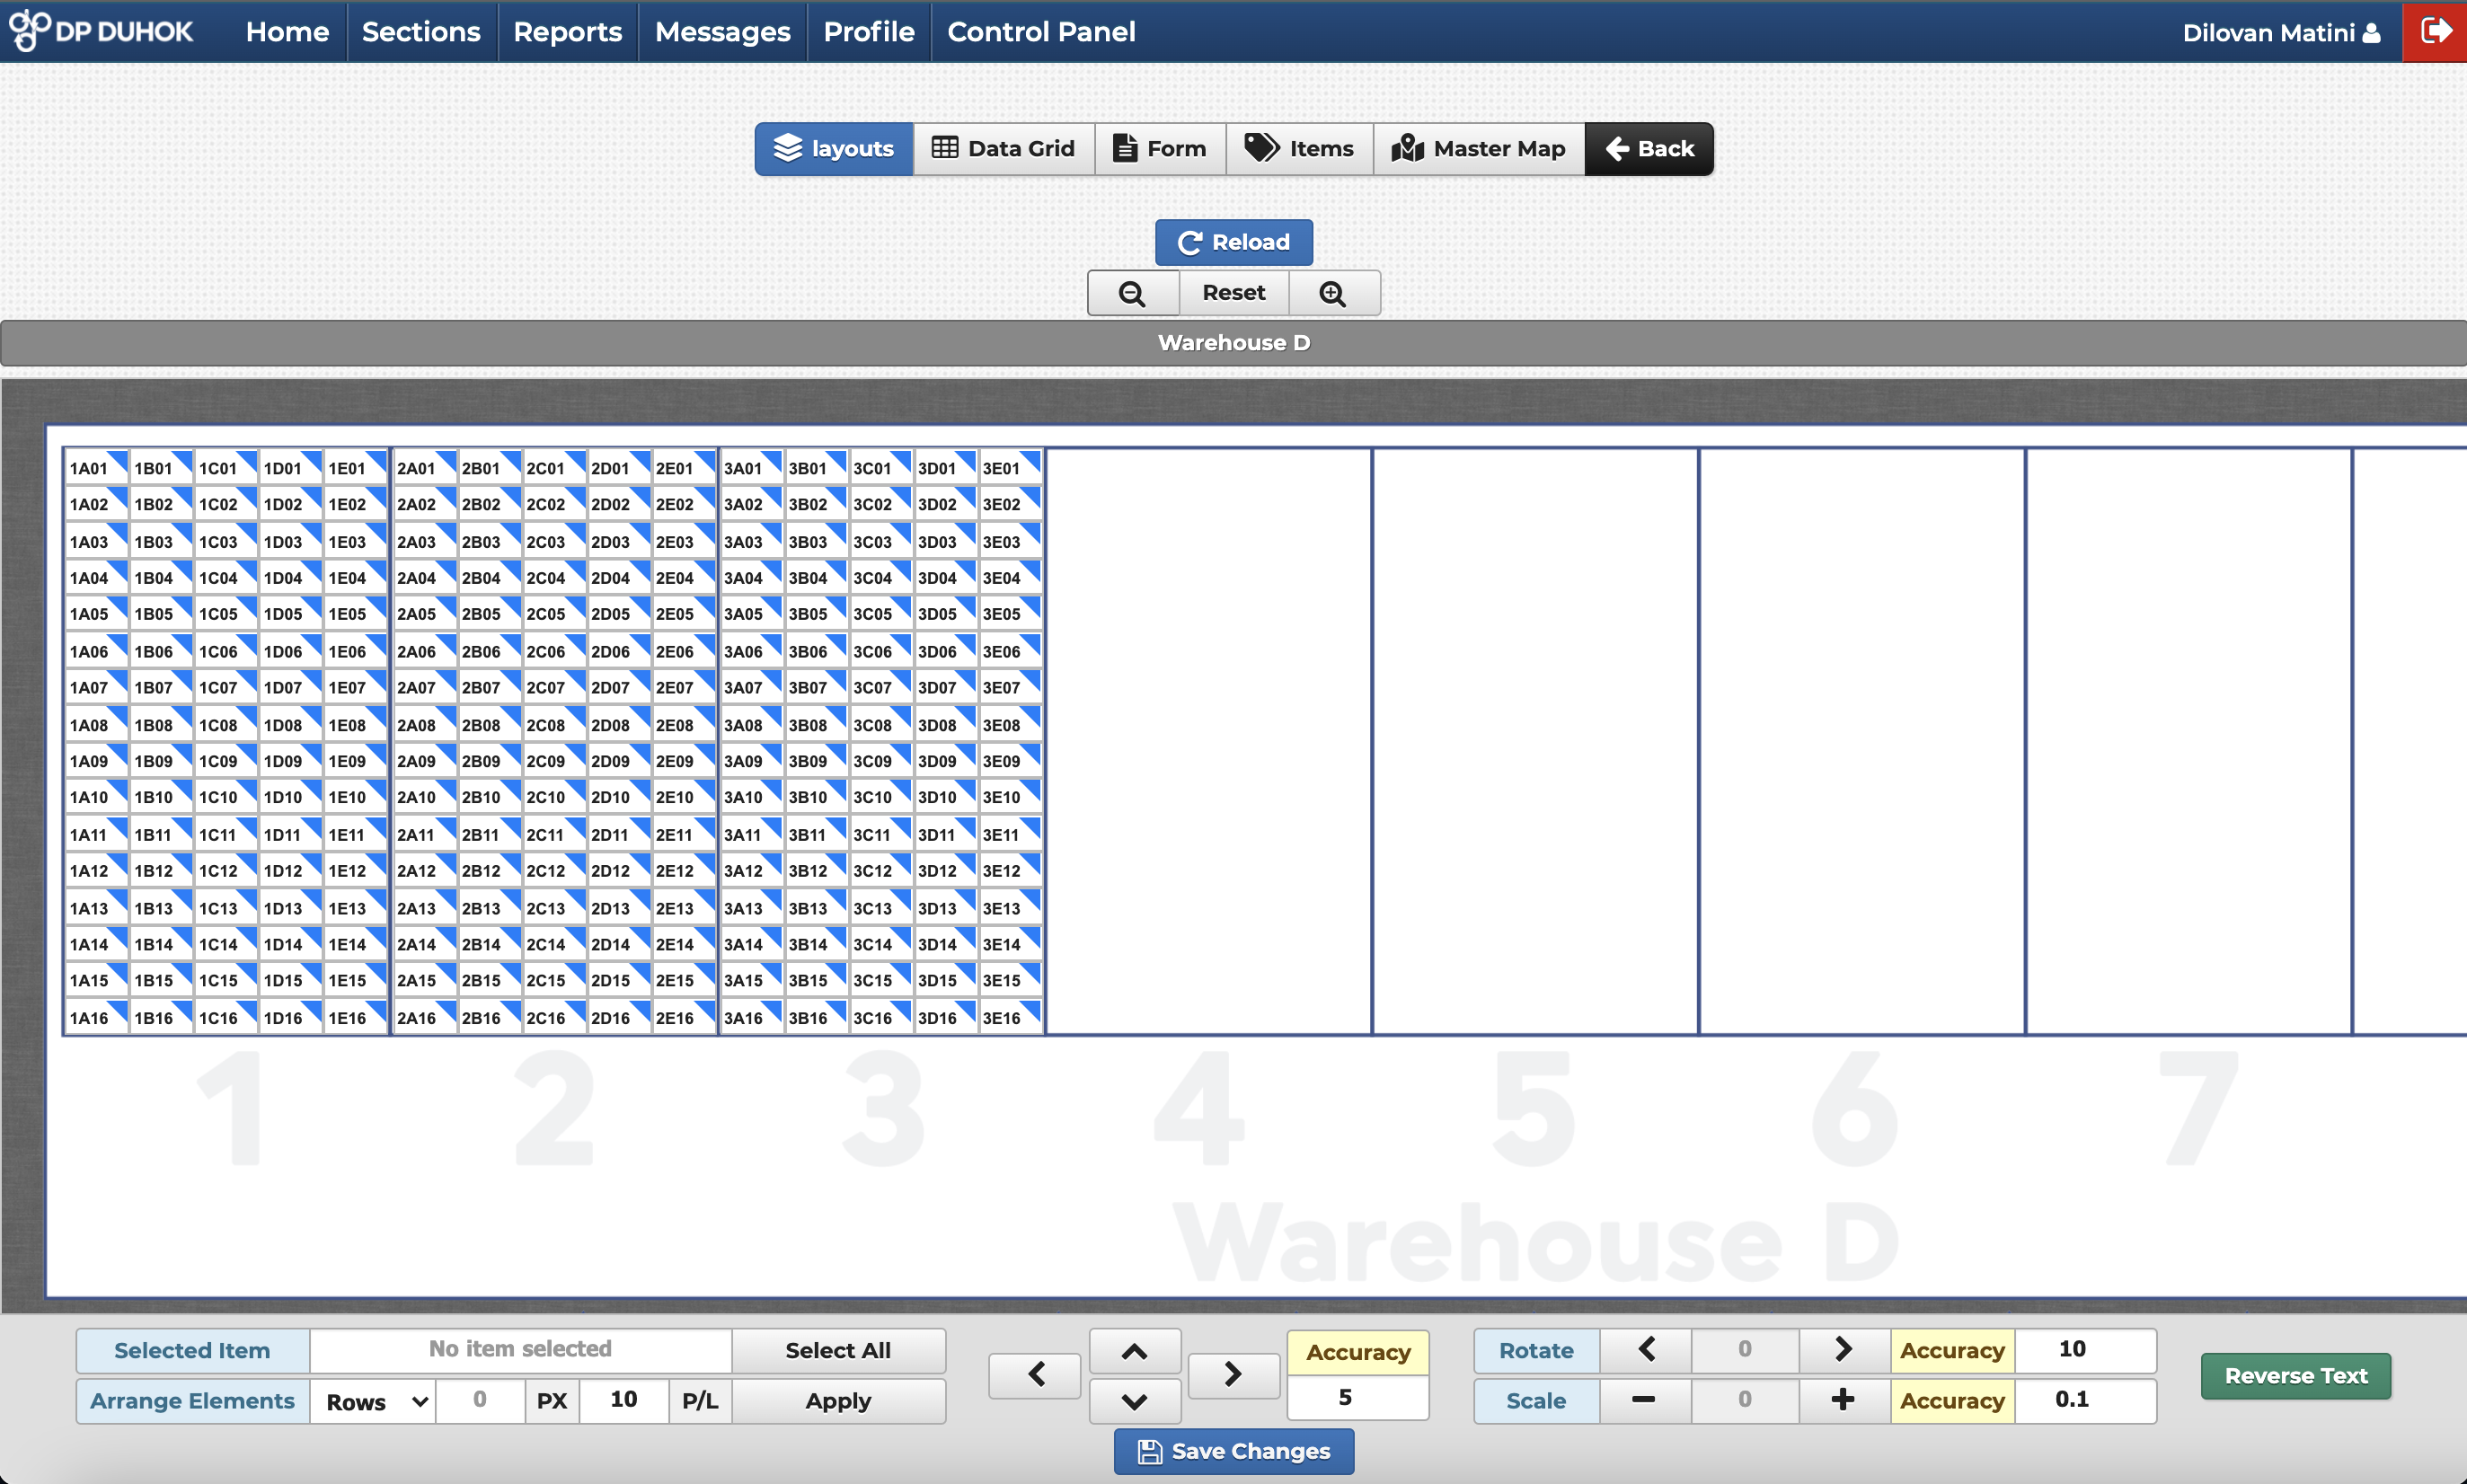Open the Sections menu
Image resolution: width=2467 pixels, height=1484 pixels.
pyautogui.click(x=421, y=32)
